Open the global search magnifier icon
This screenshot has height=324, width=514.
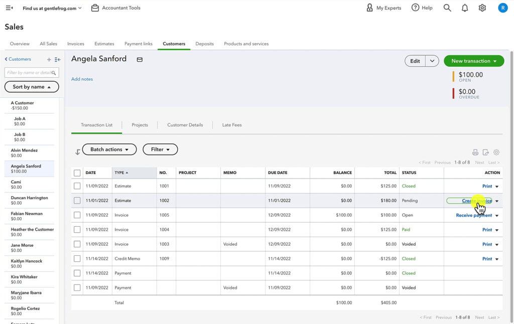pyautogui.click(x=447, y=8)
